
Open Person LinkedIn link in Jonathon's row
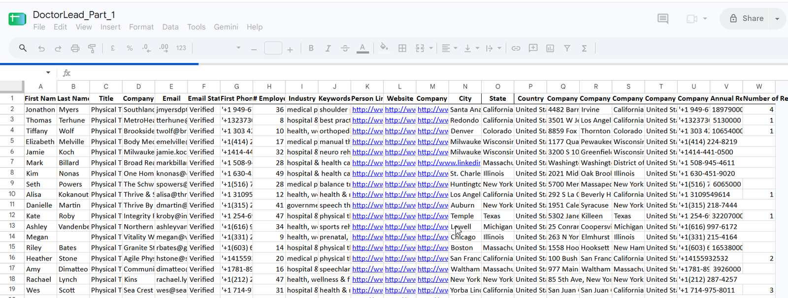pyautogui.click(x=367, y=110)
